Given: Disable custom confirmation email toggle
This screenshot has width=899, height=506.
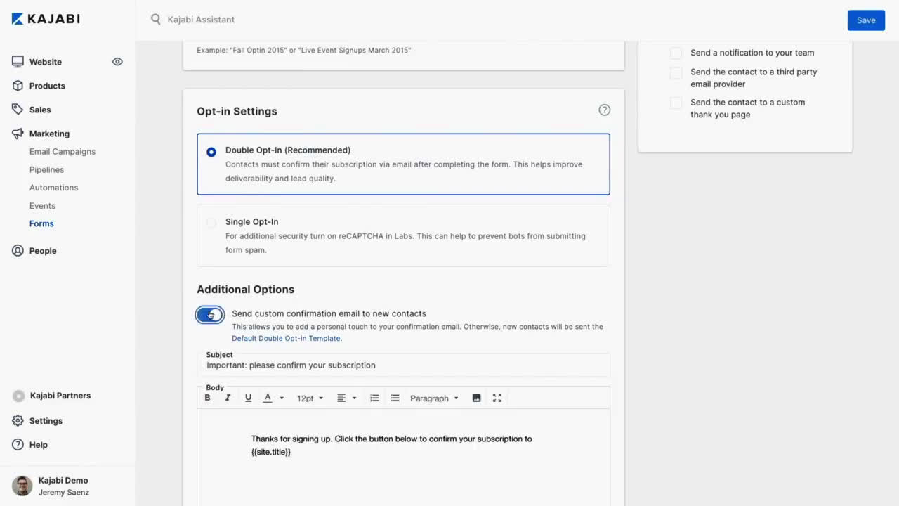Looking at the screenshot, I should 210,314.
